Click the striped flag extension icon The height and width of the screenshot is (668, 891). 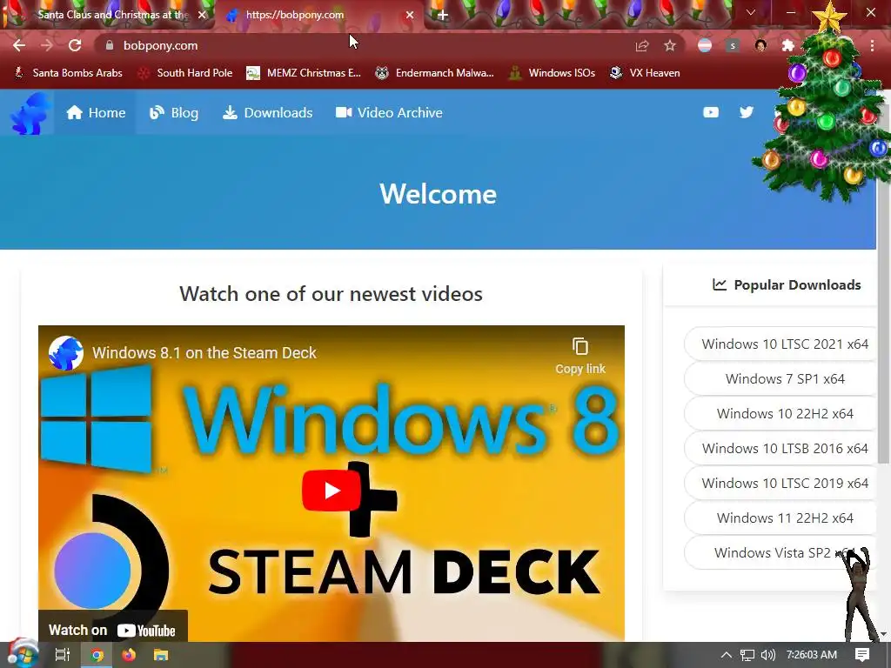click(705, 45)
